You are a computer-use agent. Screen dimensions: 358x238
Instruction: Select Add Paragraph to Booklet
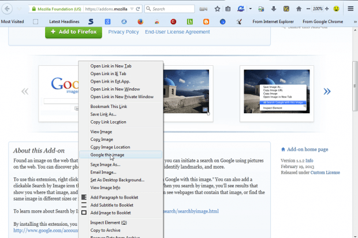(x=121, y=198)
